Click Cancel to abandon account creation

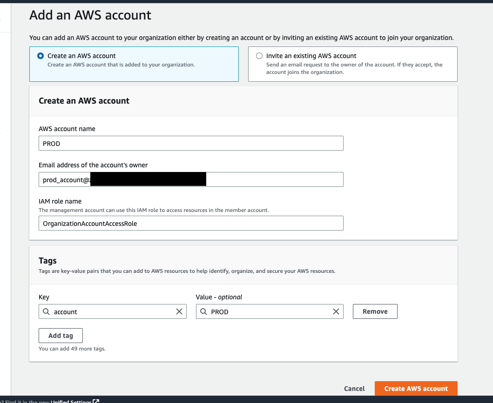coord(354,388)
